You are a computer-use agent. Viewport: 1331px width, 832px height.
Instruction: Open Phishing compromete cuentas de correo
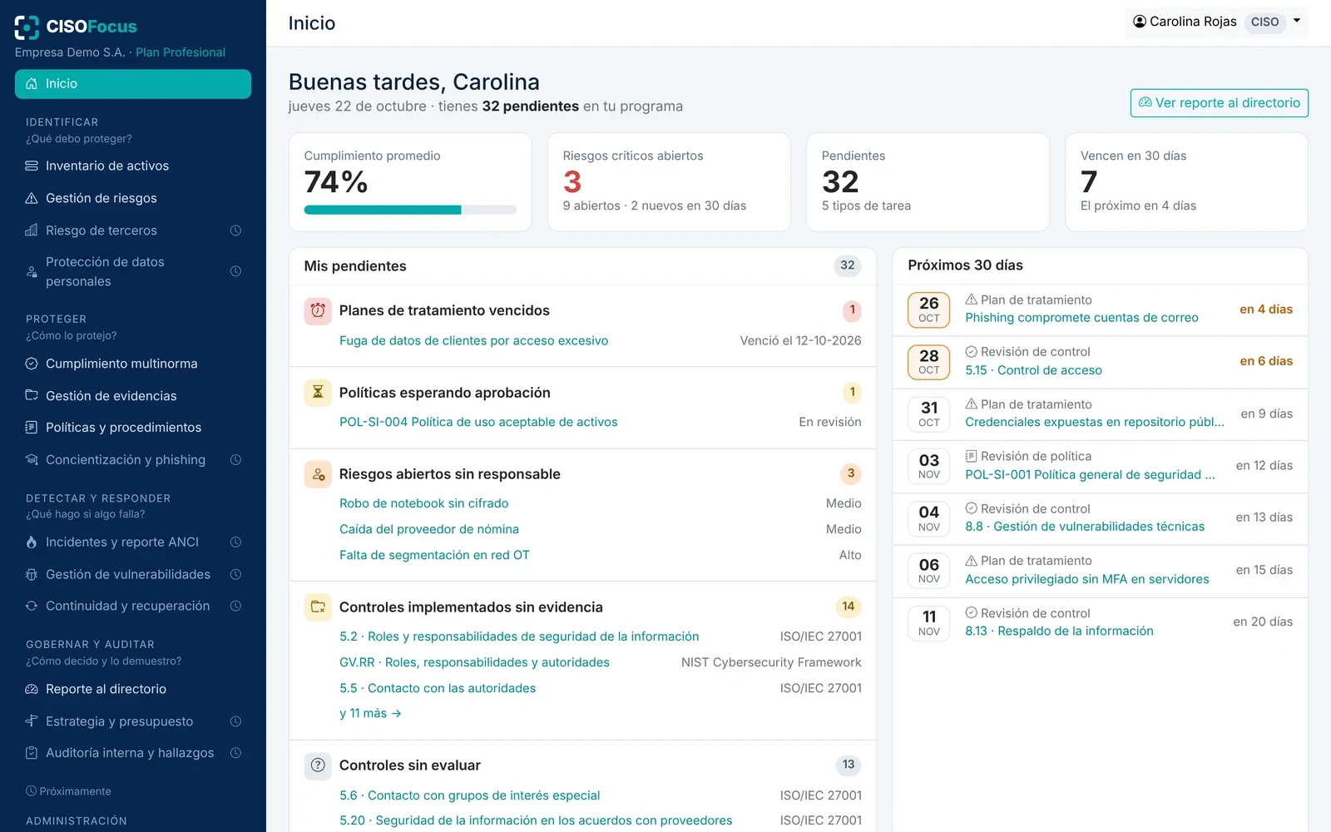1081,318
